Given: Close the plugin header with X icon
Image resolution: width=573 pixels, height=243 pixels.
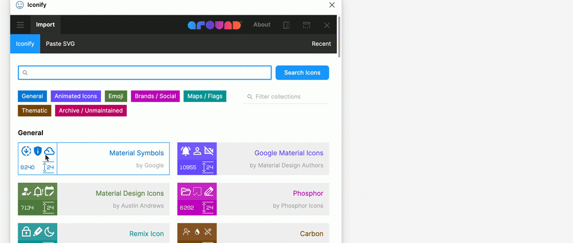Looking at the screenshot, I should [327, 25].
